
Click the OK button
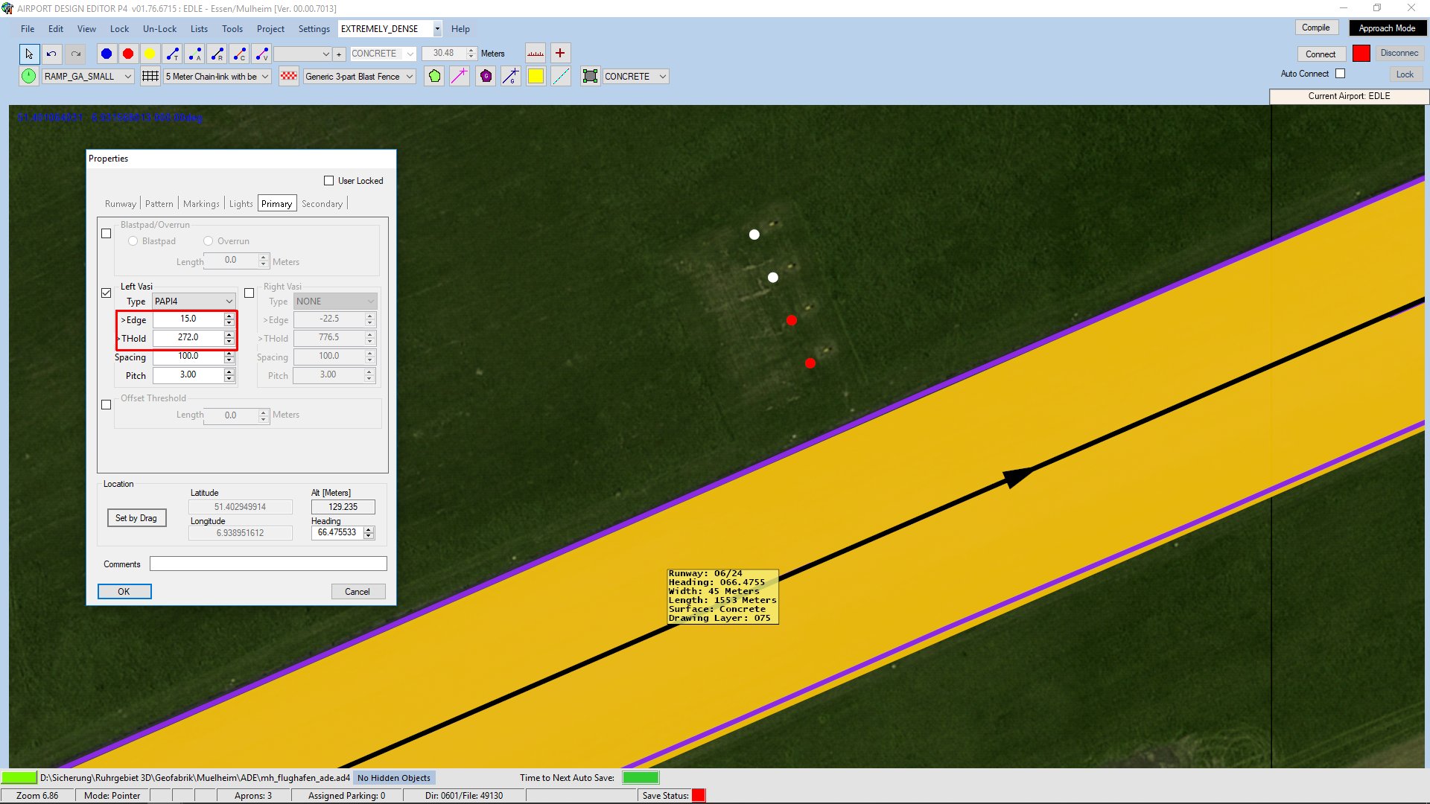124,592
